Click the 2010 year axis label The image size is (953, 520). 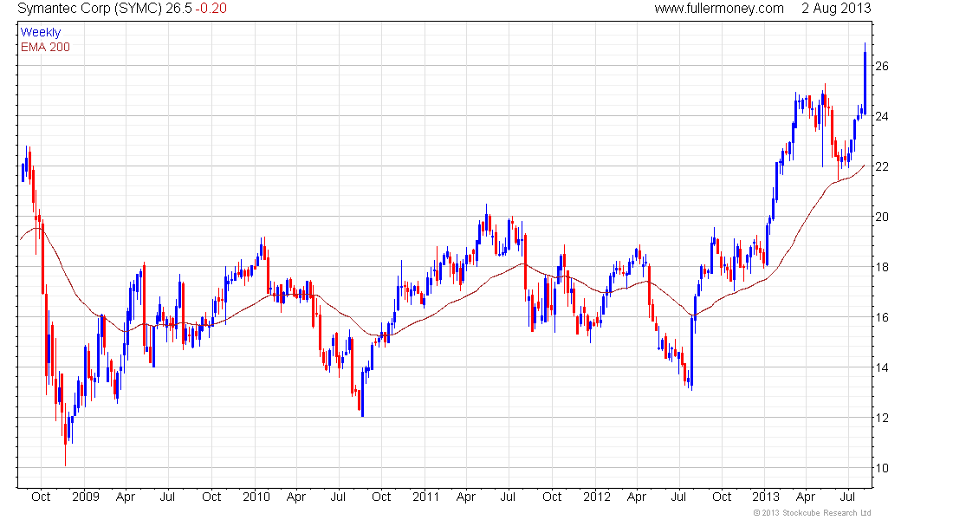coord(256,497)
